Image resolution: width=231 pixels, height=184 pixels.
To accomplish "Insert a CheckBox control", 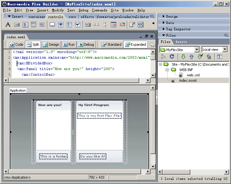I will click(x=78, y=24).
